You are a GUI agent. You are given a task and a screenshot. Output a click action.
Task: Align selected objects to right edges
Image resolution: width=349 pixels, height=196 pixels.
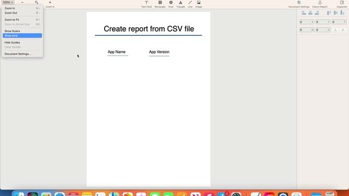coord(317,13)
